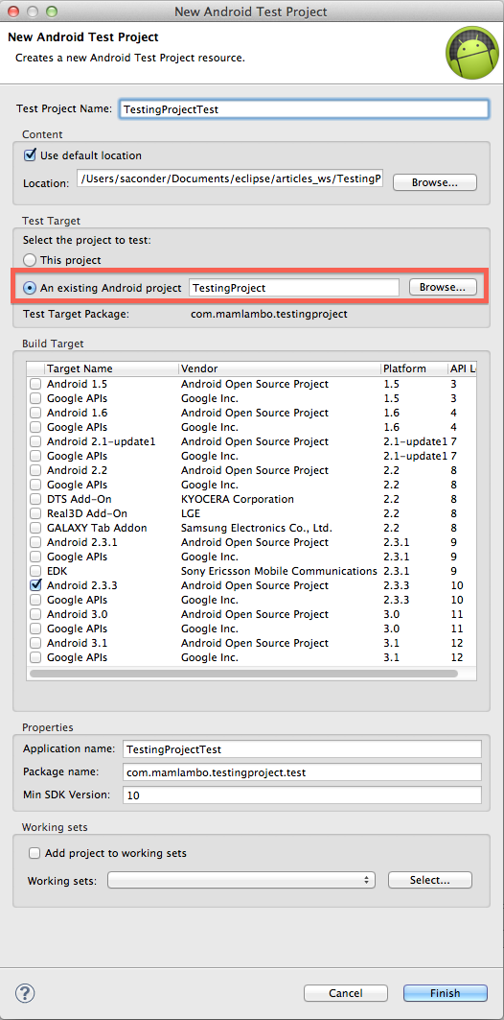Check the Android 1.5 build target
The height and width of the screenshot is (1020, 504).
(35, 385)
